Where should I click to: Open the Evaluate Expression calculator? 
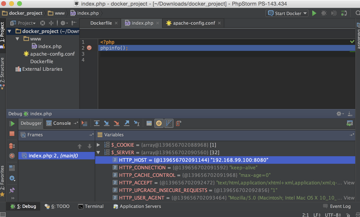click(149, 124)
